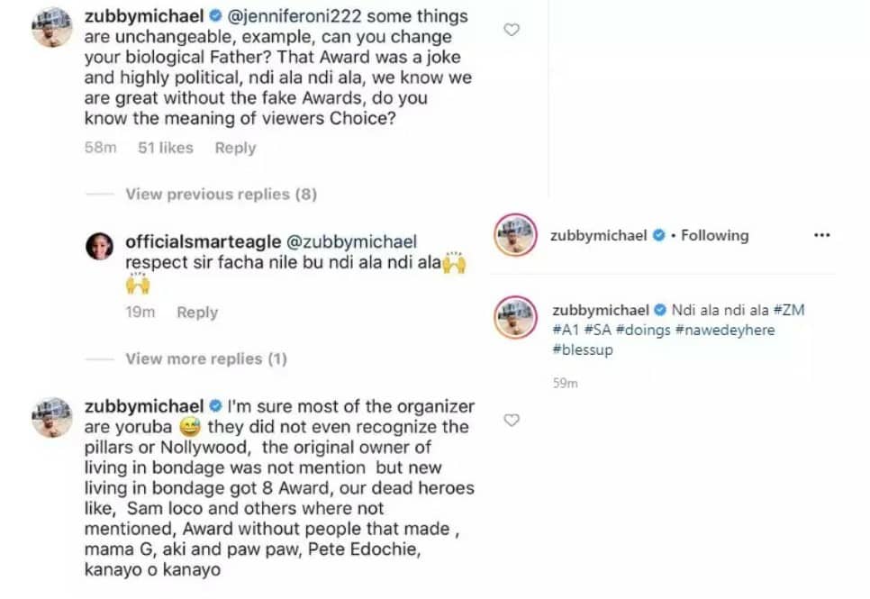View the 51 likes list
Screen dimensions: 870x599
(x=165, y=148)
